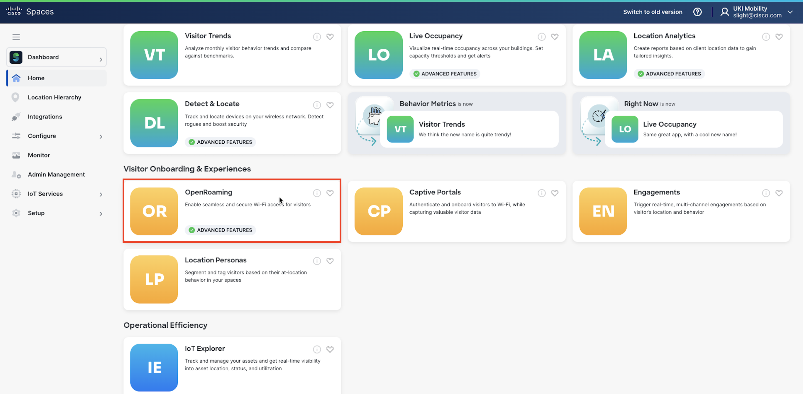Go to Home in sidebar
This screenshot has width=803, height=394.
click(56, 78)
